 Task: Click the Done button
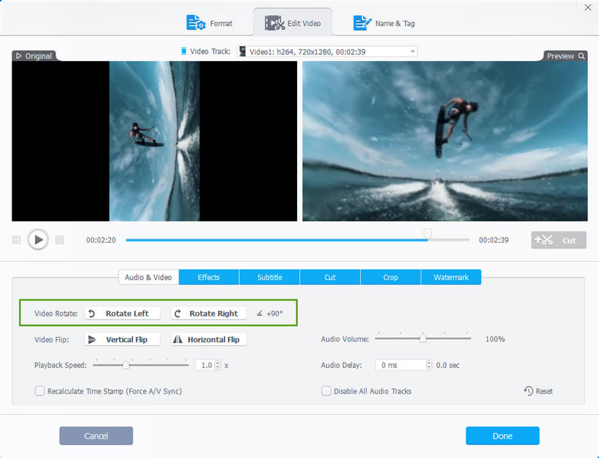[502, 436]
